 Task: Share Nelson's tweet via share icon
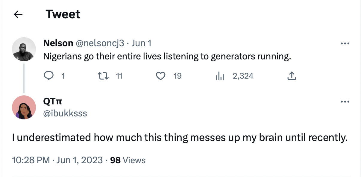coord(292,76)
